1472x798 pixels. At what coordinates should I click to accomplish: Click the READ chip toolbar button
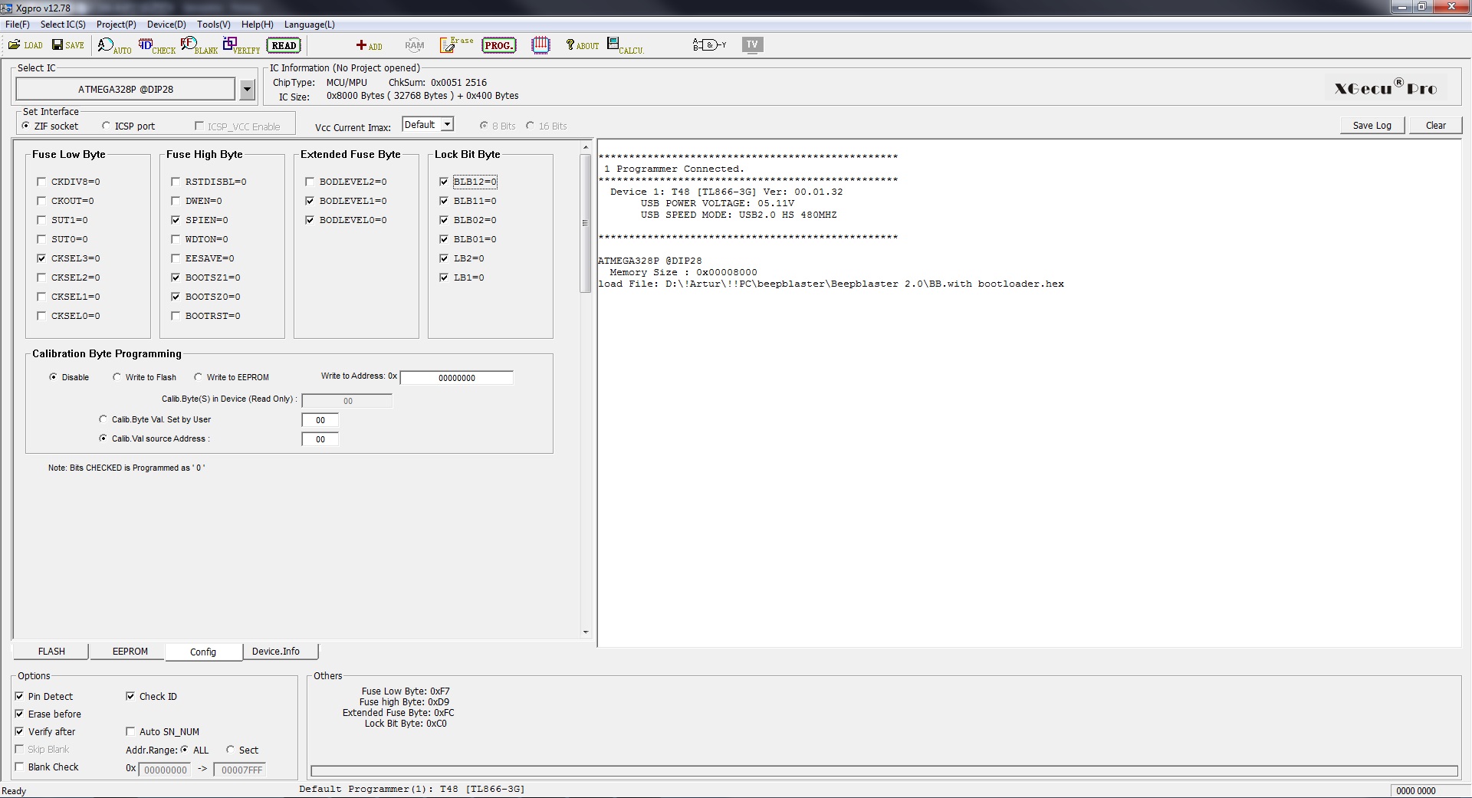284,45
